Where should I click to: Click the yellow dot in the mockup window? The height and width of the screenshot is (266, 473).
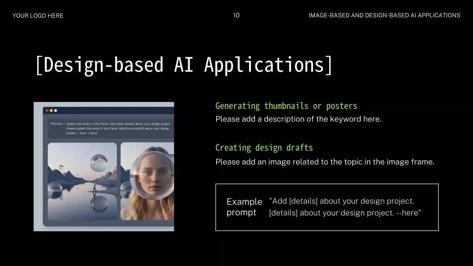(x=51, y=110)
